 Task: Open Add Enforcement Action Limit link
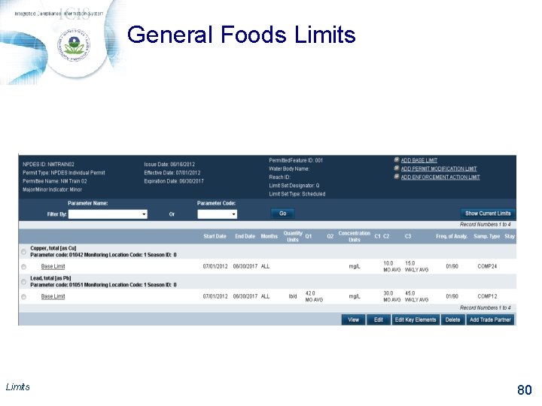[440, 177]
